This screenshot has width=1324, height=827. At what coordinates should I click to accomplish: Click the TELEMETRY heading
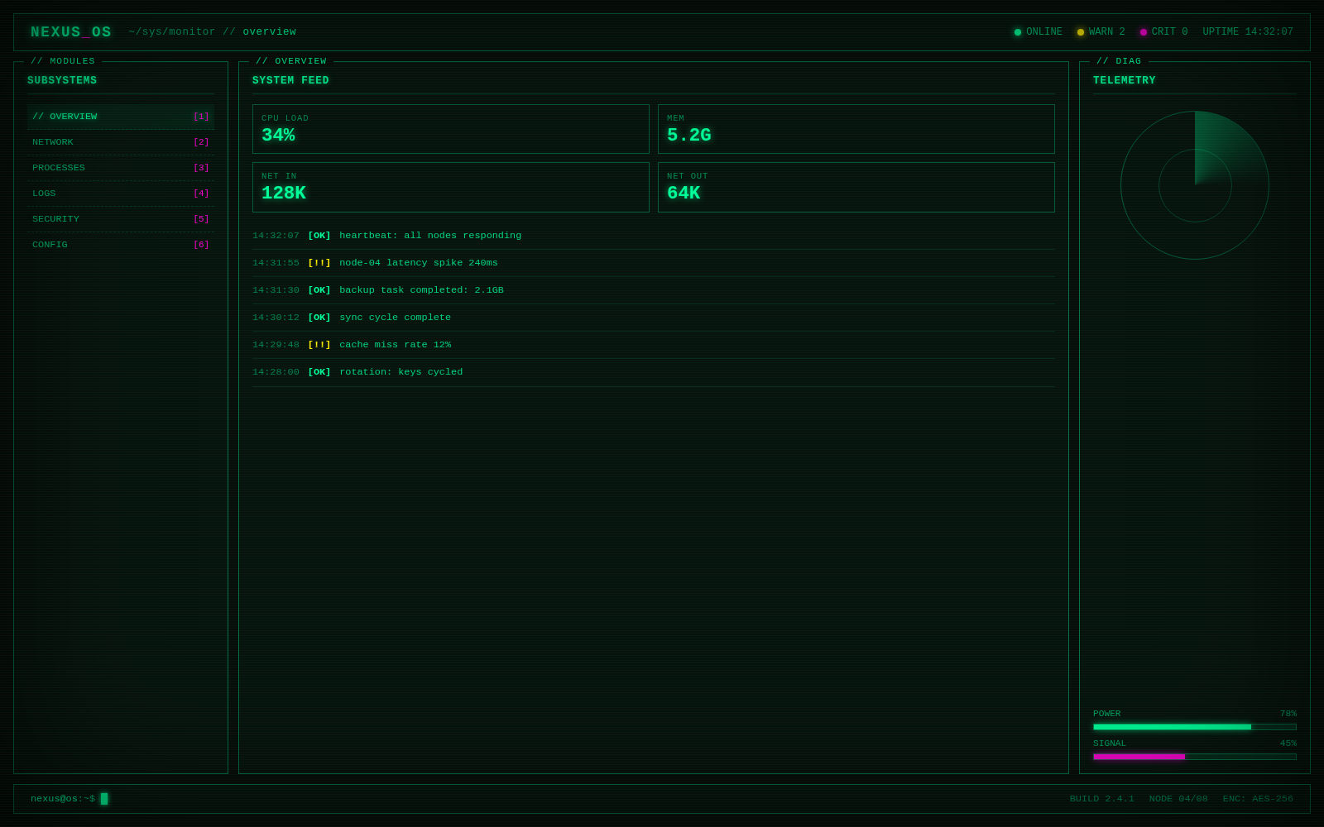tap(1125, 81)
